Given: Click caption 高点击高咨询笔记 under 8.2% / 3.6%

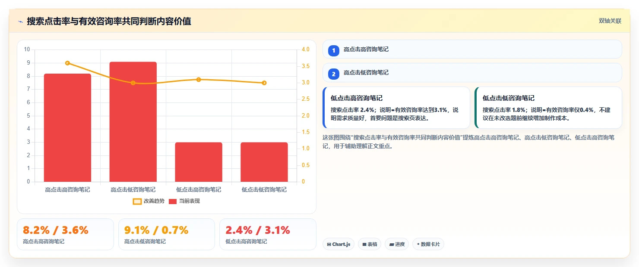Looking at the screenshot, I should click(44, 242).
